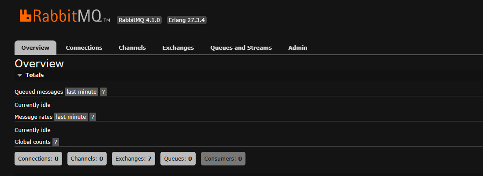Click the RabbitMQ 4.1.0 version badge
The width and height of the screenshot is (483, 176).
[139, 20]
